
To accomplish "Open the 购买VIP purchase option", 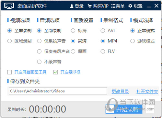I will pyautogui.click(x=98, y=6).
